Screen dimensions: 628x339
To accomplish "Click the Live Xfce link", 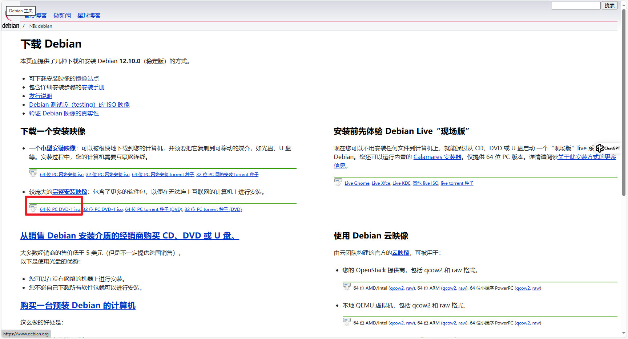I will point(381,183).
